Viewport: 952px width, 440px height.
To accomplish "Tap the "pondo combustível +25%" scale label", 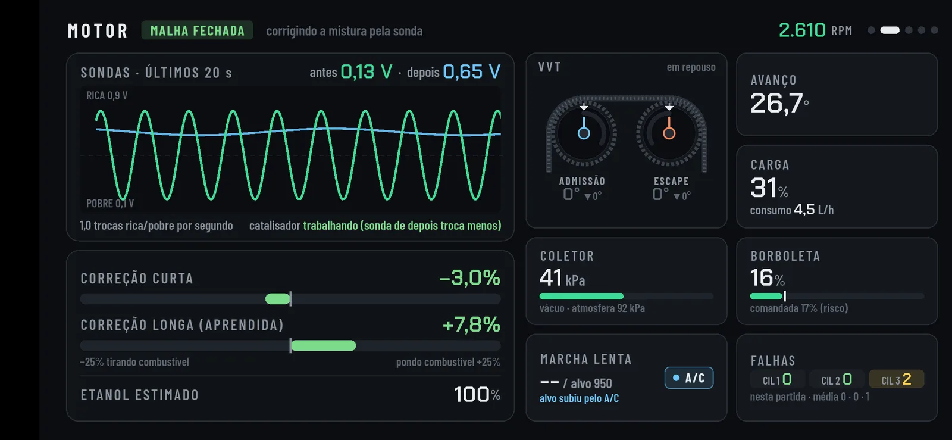I will (x=448, y=362).
